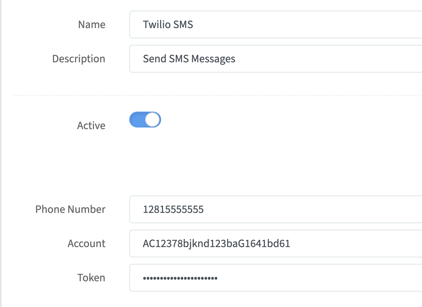This screenshot has height=307, width=422.
Task: Click the Token label
Action: point(91,278)
